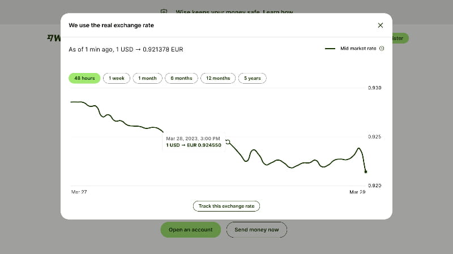Click the partially hidden Register button
This screenshot has width=453, height=254.
(x=400, y=38)
